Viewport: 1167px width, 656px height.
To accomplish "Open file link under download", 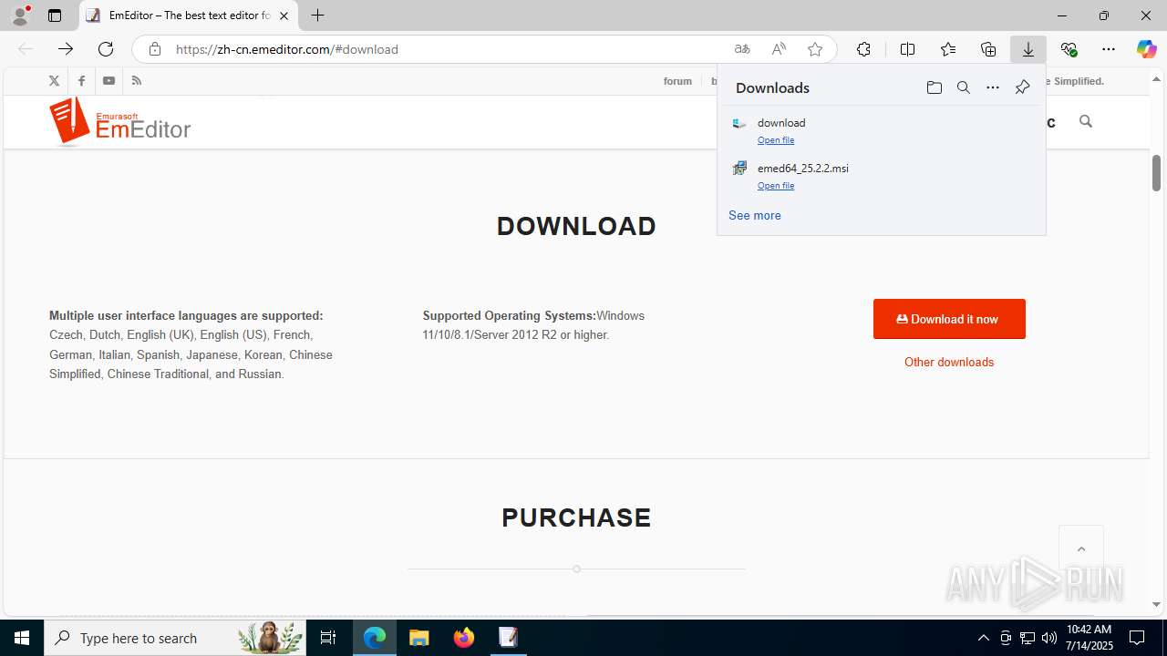I will [x=776, y=140].
